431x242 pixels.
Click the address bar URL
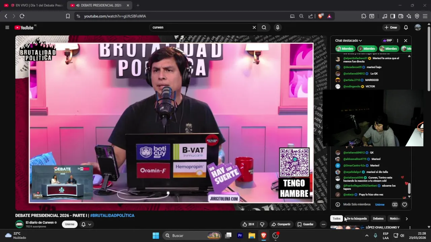[x=115, y=16]
